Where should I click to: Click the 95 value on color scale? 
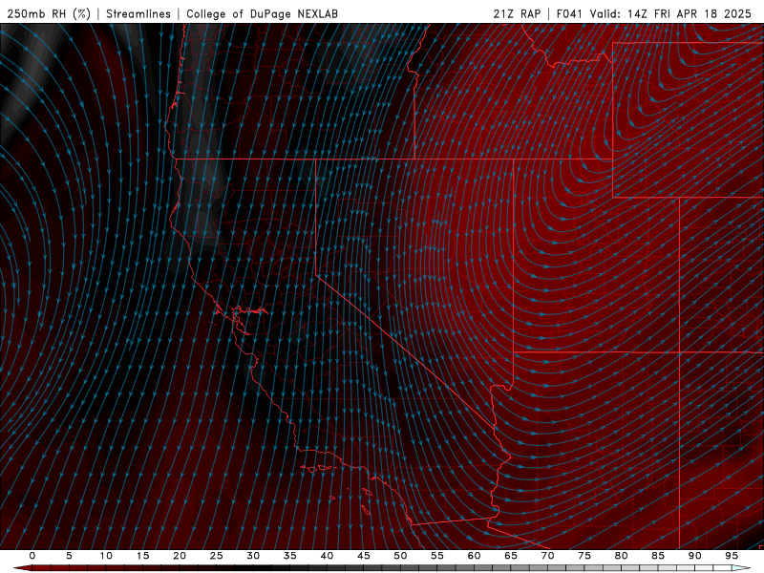tap(732, 556)
